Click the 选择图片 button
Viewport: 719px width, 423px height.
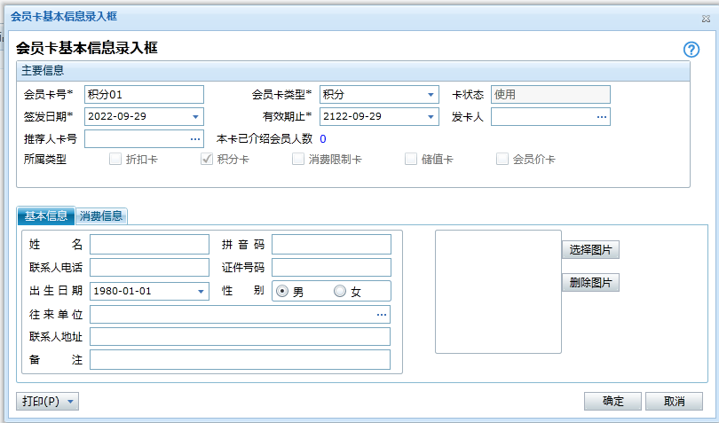[x=590, y=250]
